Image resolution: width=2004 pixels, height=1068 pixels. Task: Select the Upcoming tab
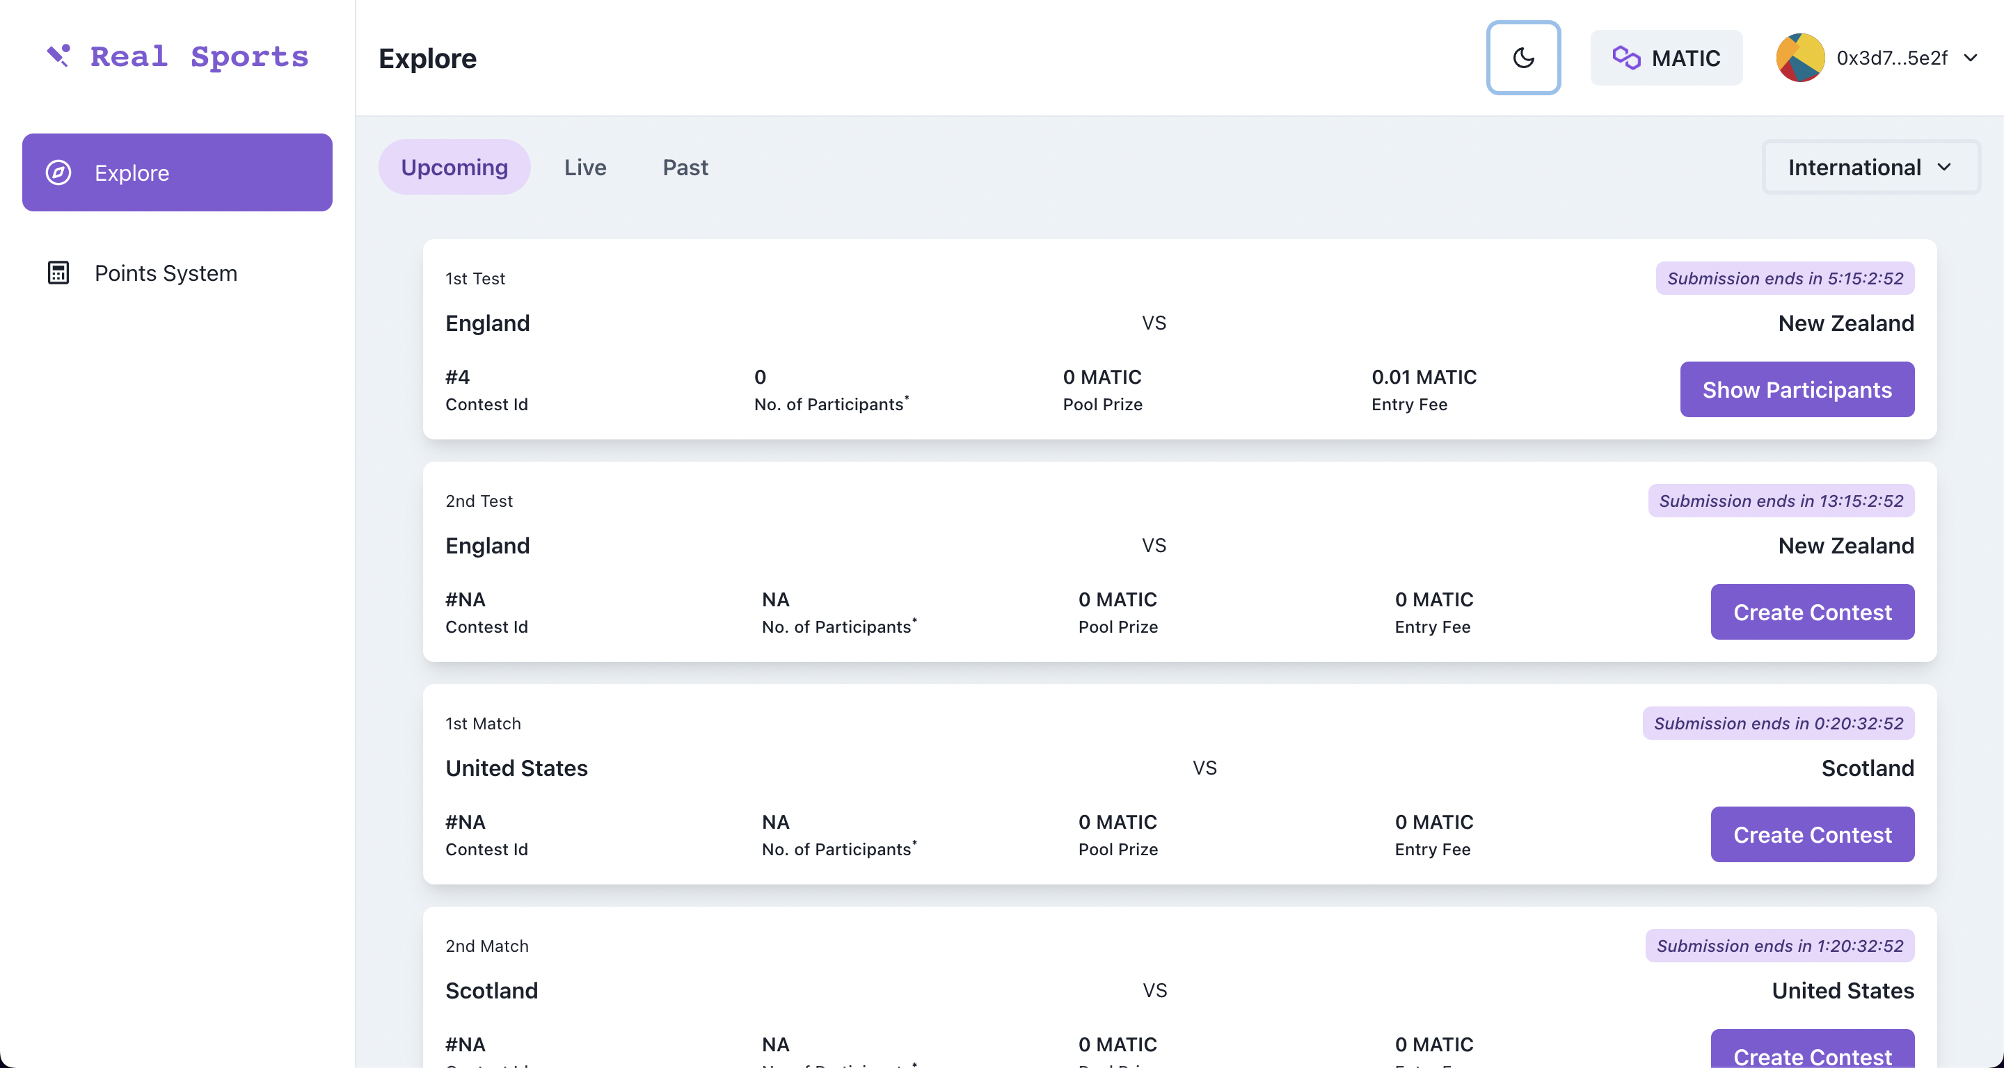coord(454,167)
